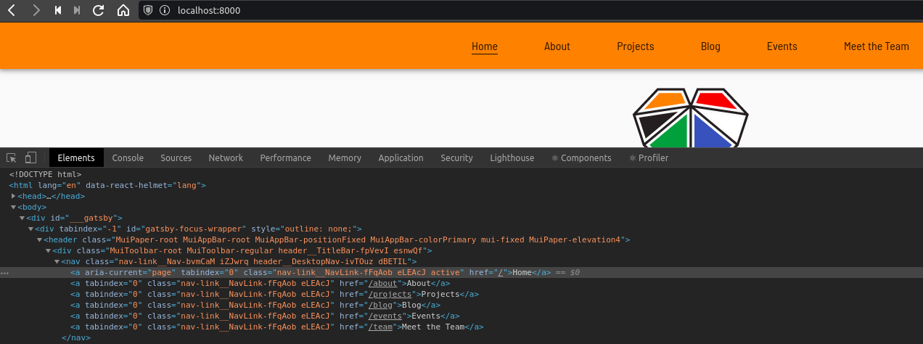This screenshot has width=923, height=344.
Task: Select the anchor row with href "/events"
Action: [265, 316]
